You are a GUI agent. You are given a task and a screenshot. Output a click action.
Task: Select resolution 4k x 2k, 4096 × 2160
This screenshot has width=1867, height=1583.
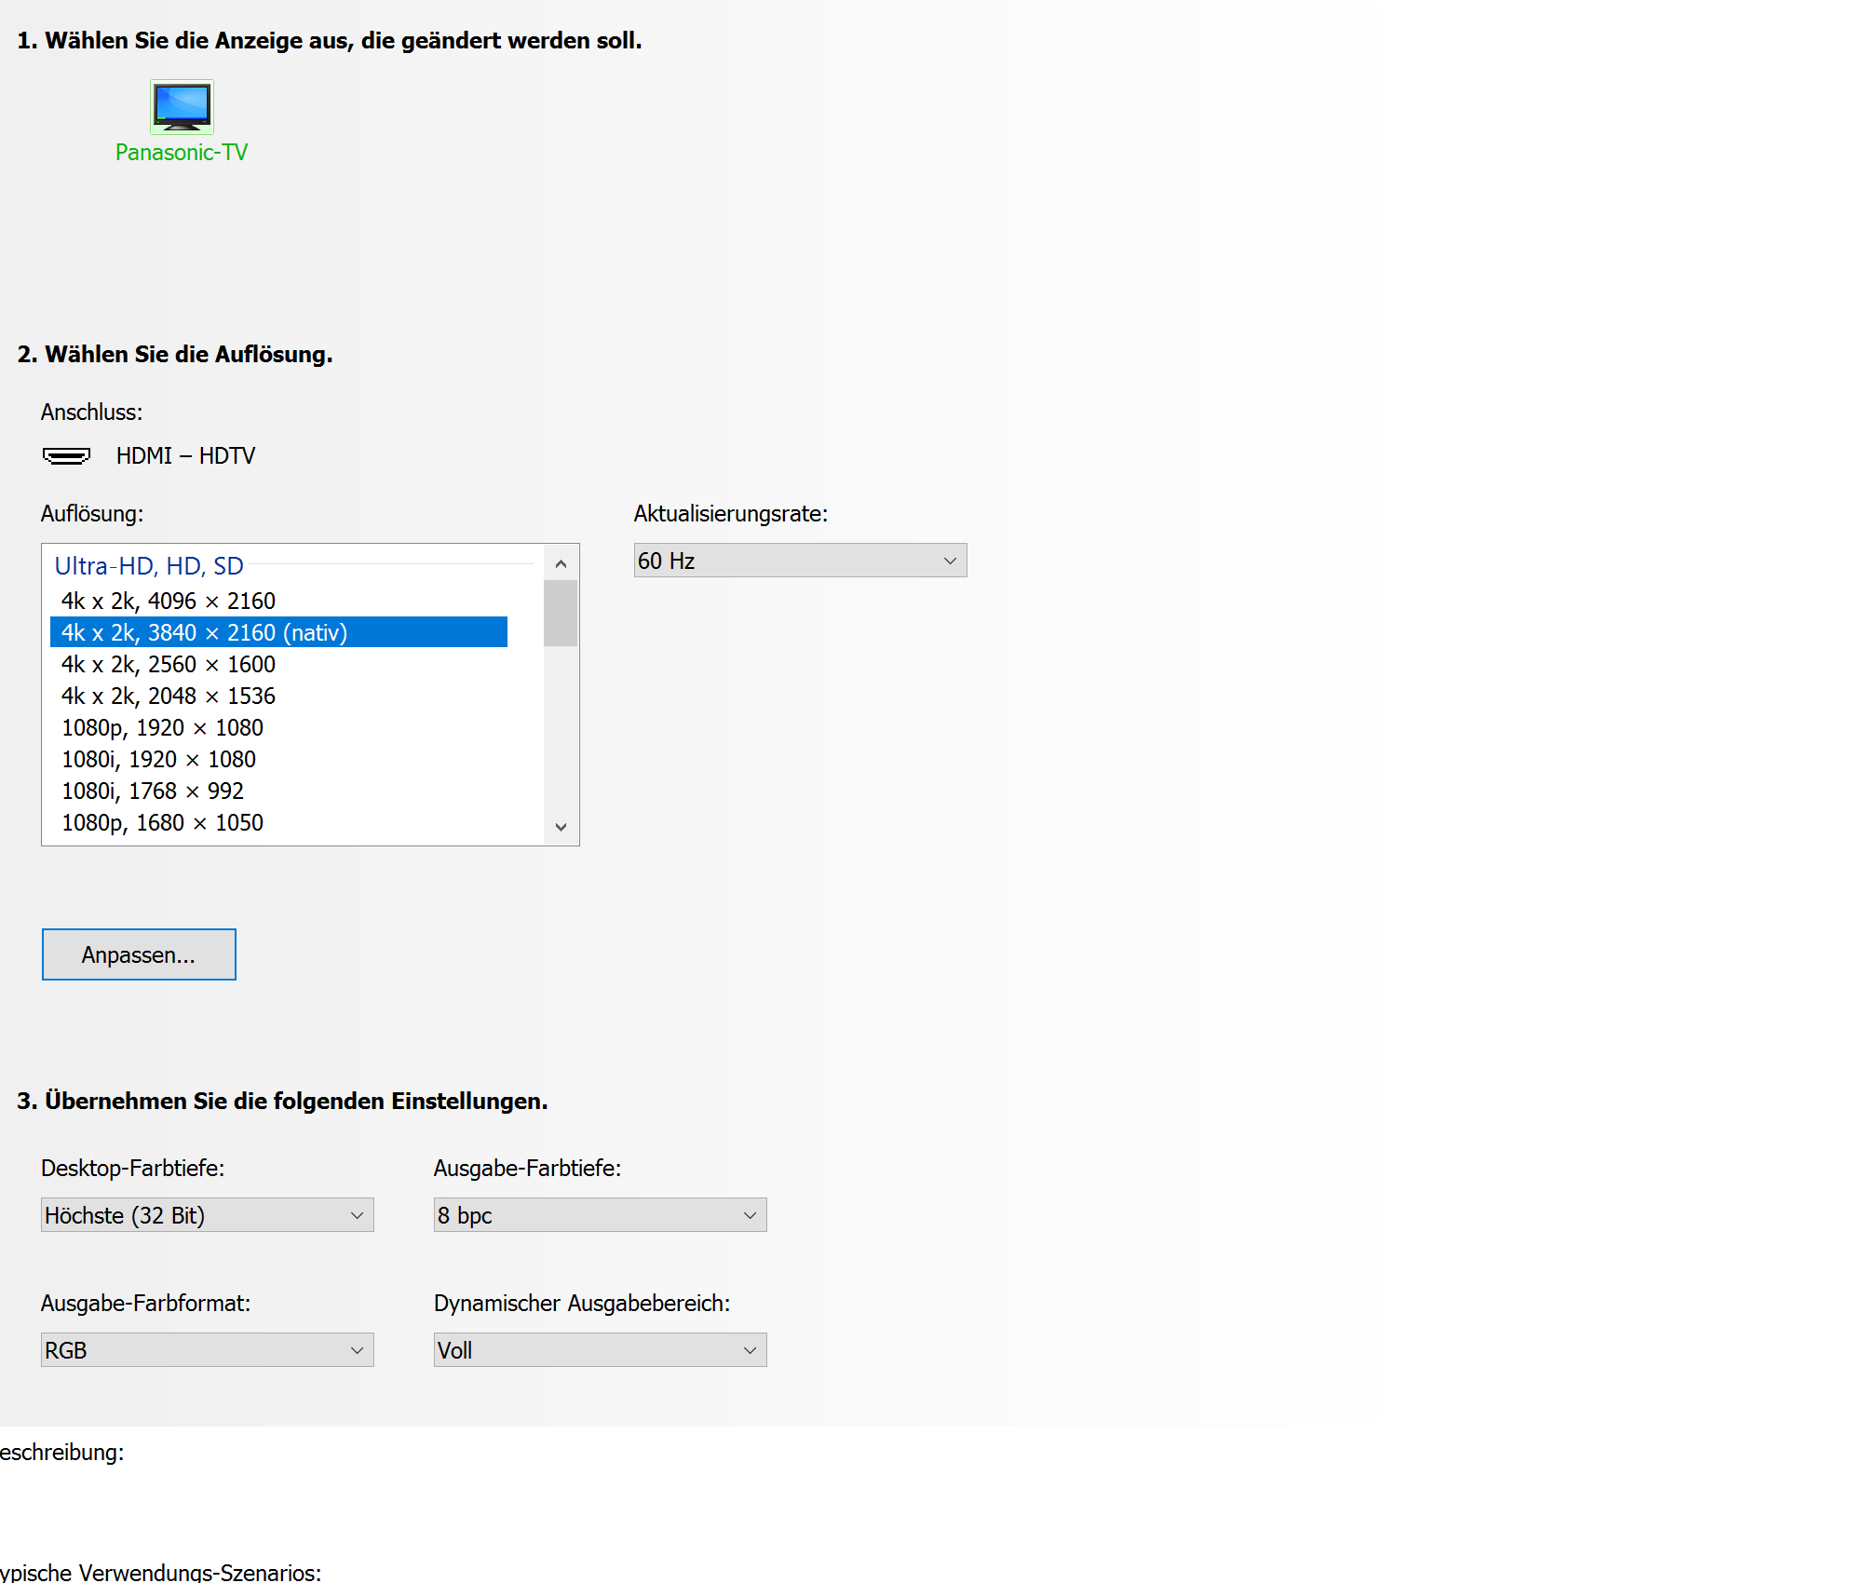click(x=169, y=601)
